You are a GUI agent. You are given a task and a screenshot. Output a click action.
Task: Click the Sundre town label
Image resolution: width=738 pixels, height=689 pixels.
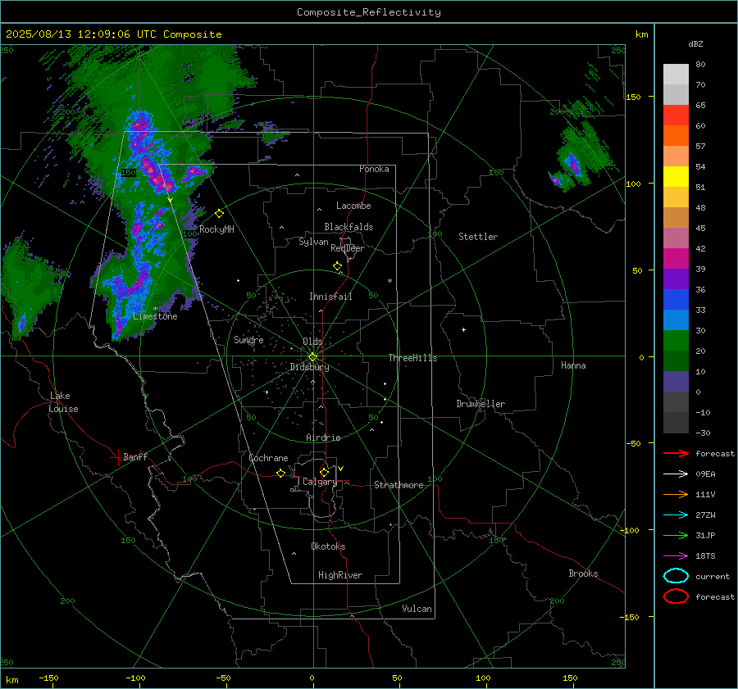click(x=248, y=339)
